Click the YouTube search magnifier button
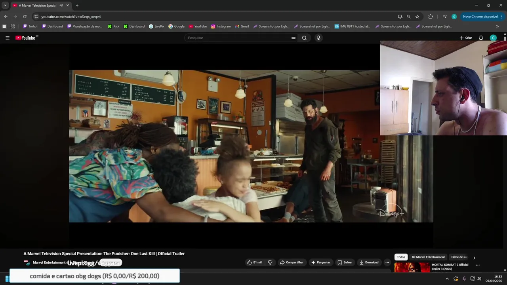Image resolution: width=507 pixels, height=285 pixels. click(304, 38)
